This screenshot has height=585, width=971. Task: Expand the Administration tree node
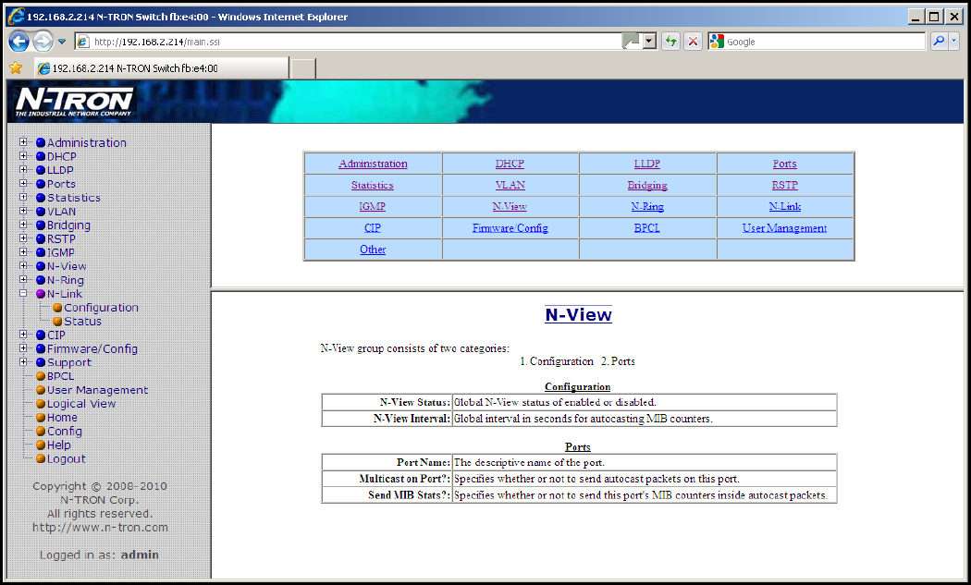23,141
